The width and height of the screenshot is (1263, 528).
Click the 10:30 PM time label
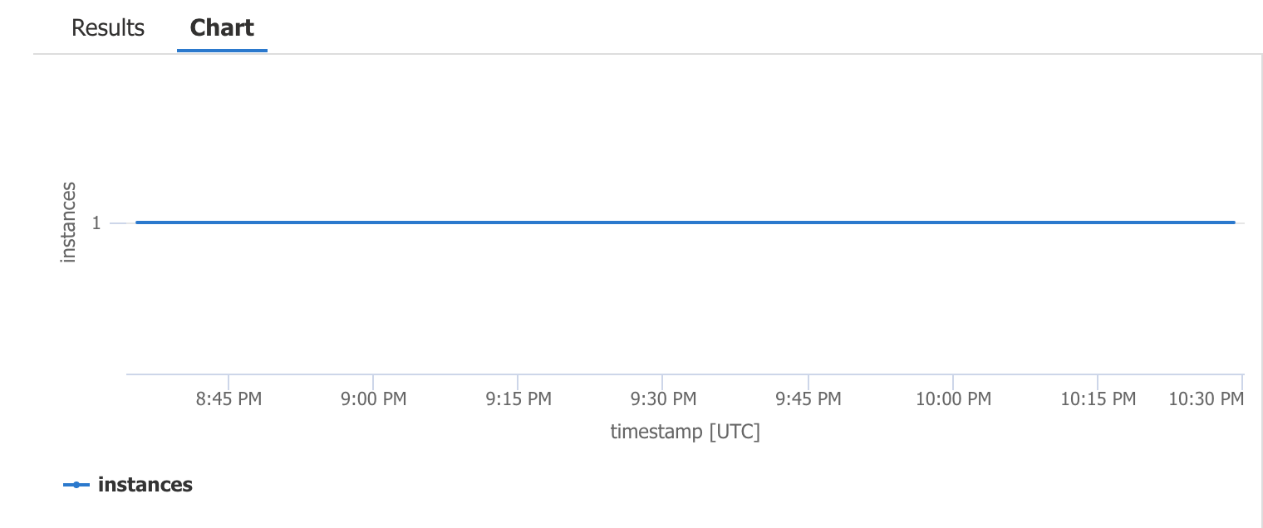[1205, 399]
